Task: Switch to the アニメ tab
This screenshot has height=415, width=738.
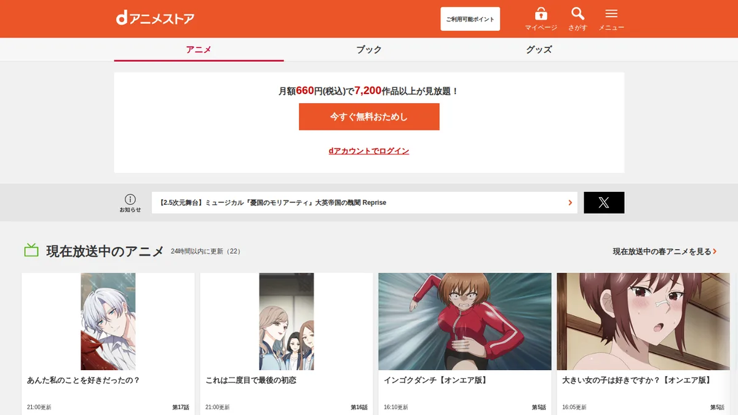Action: 199,50
